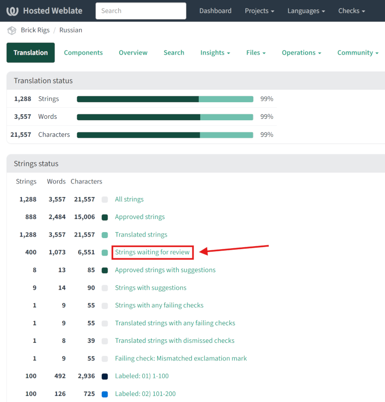
Task: Click the Strings progress bar
Action: pyautogui.click(x=165, y=99)
